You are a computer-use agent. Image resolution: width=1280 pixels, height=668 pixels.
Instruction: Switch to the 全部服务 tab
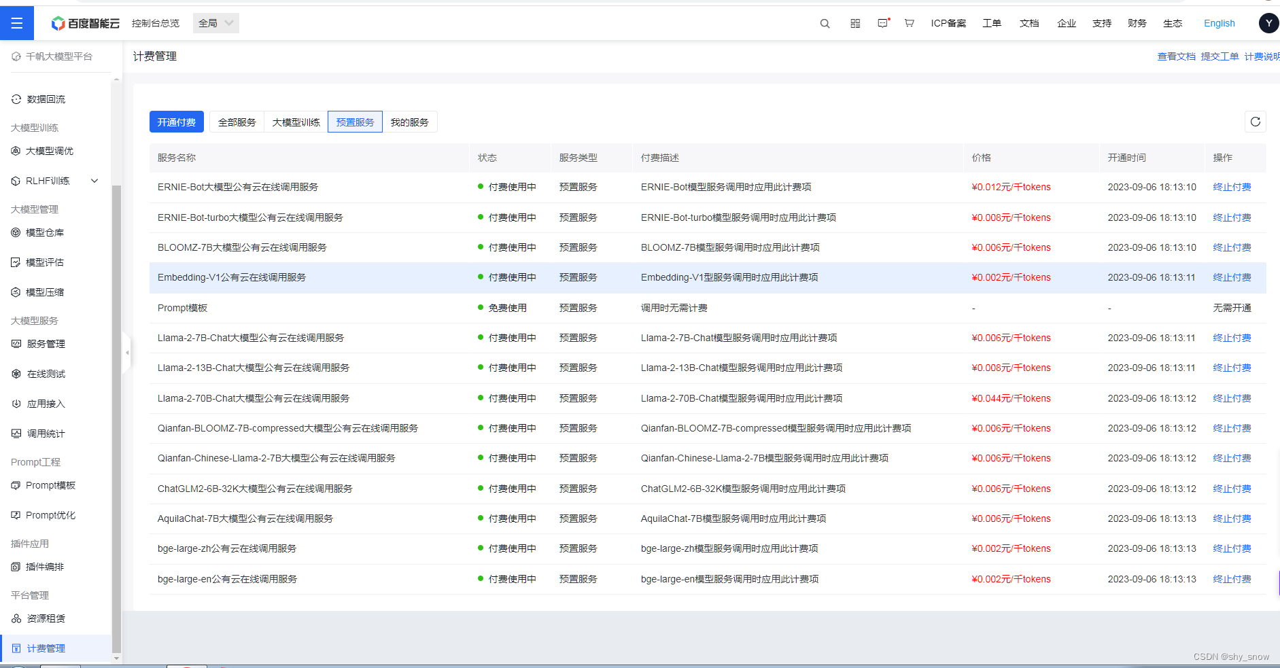coord(237,122)
